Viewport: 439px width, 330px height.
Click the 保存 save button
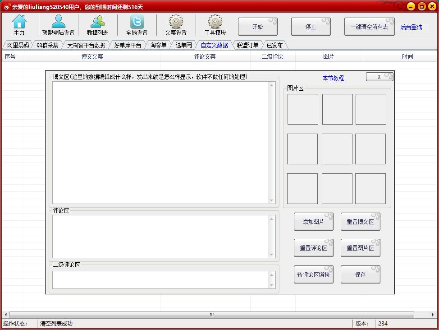(360, 274)
